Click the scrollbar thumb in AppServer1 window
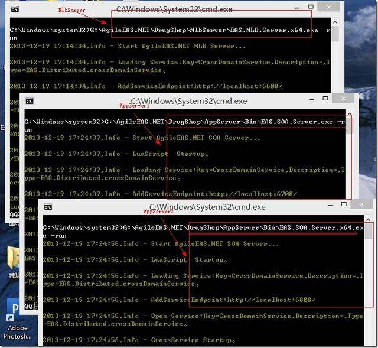 pos(349,125)
